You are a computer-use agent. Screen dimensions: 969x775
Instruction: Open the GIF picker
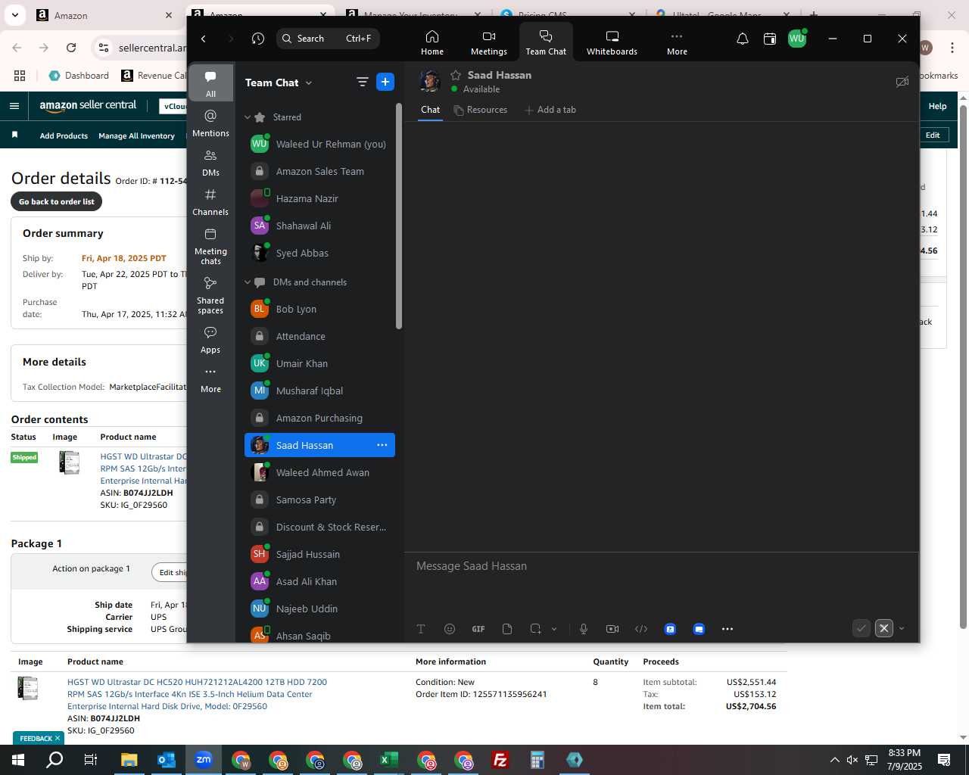[478, 629]
